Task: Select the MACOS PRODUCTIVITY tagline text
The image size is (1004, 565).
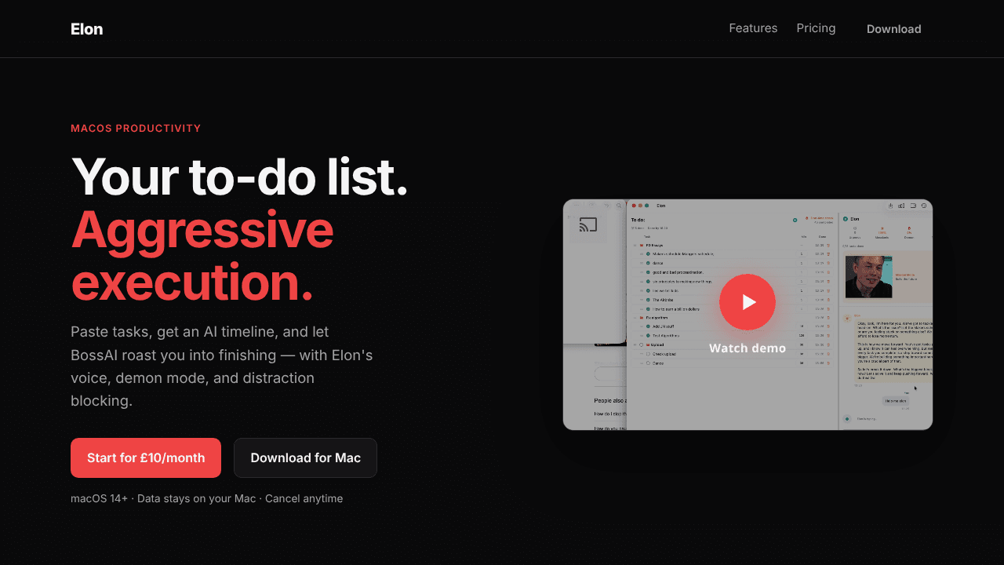Action: [x=136, y=128]
